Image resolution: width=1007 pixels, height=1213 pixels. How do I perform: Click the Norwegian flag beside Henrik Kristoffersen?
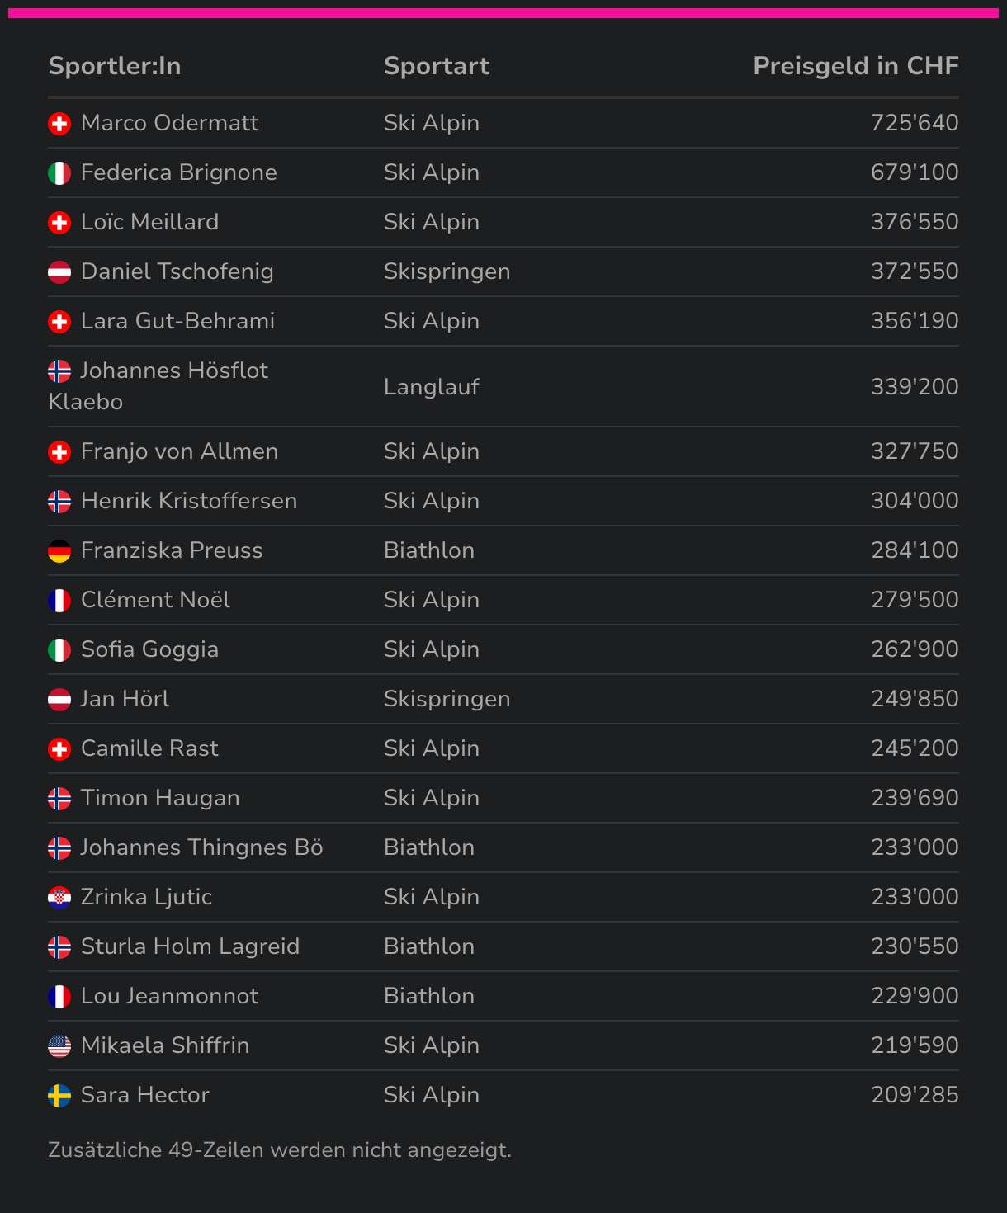pyautogui.click(x=59, y=502)
